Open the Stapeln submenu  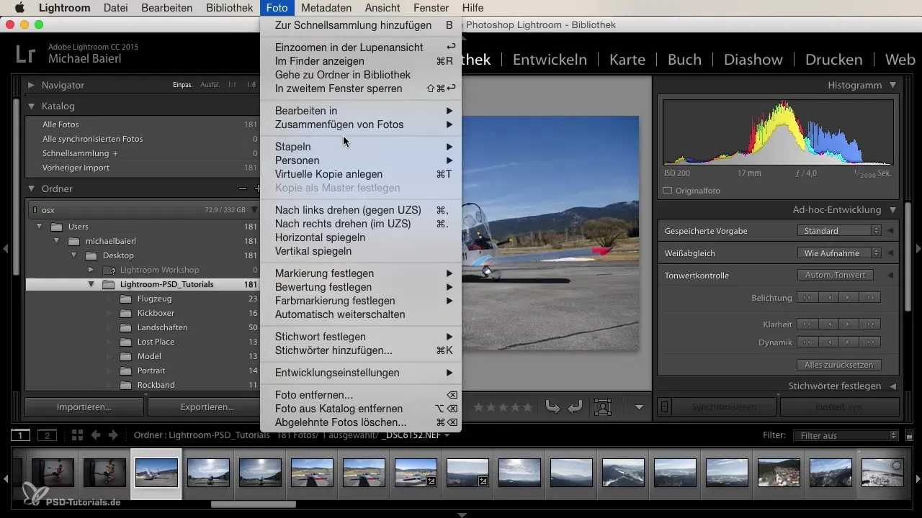[x=360, y=147]
